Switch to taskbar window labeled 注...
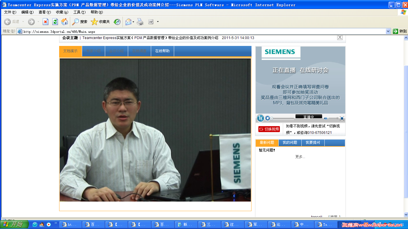This screenshot has height=229, width=408. coord(233,225)
